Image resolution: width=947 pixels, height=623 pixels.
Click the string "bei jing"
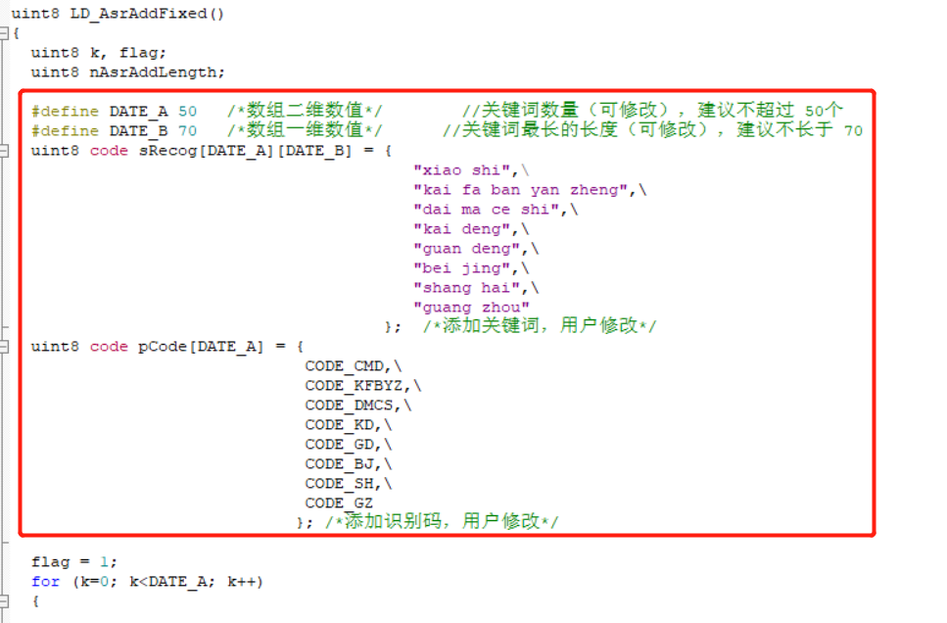pyautogui.click(x=461, y=268)
